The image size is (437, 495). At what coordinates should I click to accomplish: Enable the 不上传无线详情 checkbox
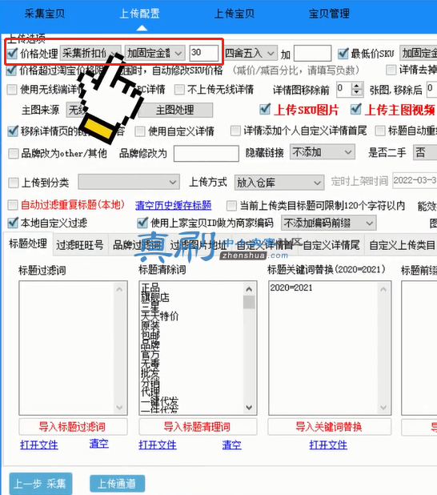(179, 90)
